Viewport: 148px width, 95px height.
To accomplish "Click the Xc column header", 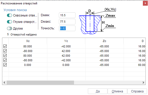I will [x=28, y=41].
